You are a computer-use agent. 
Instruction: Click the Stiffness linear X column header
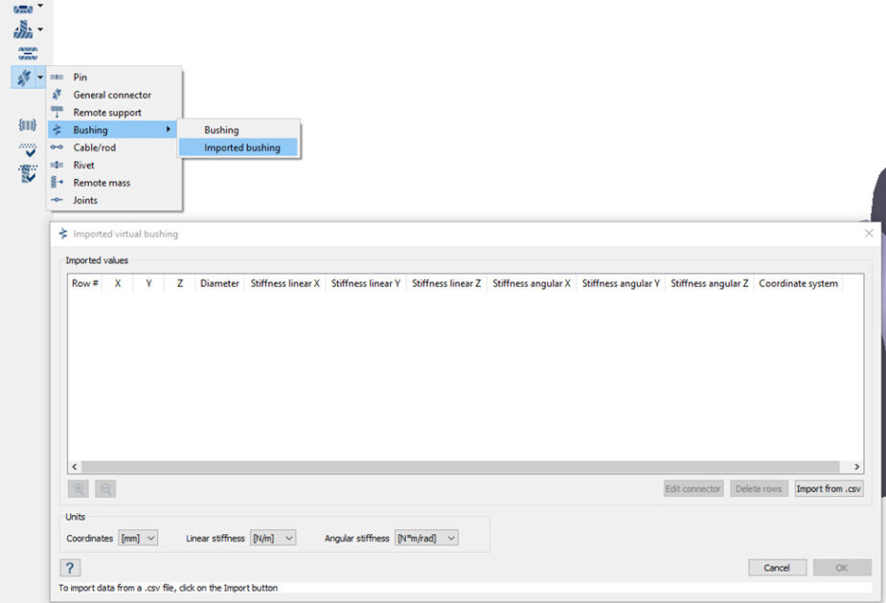point(284,283)
